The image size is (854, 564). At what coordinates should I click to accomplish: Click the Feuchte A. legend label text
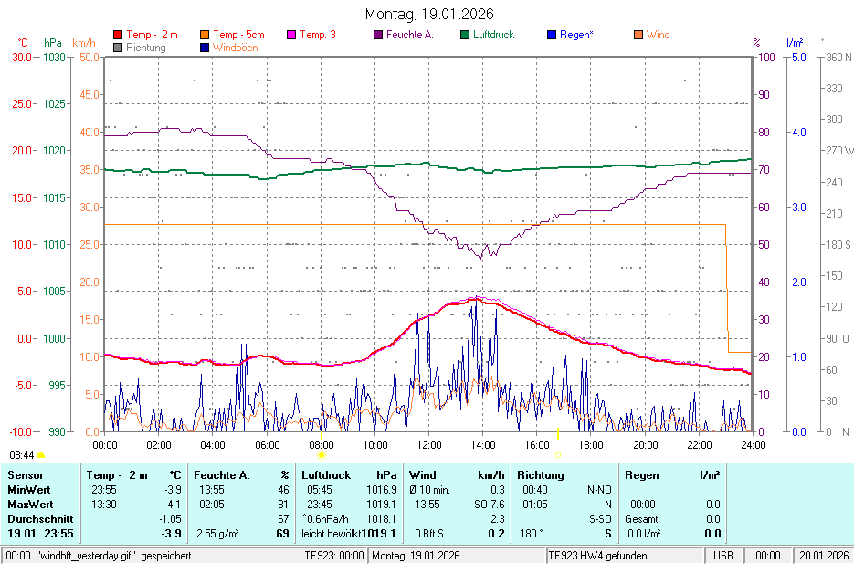409,35
